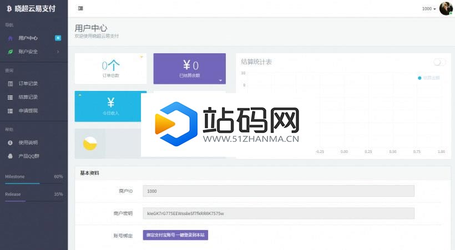Click the 晓超云易支付 brand title
Viewport: 455px width, 250px height.
click(35, 9)
